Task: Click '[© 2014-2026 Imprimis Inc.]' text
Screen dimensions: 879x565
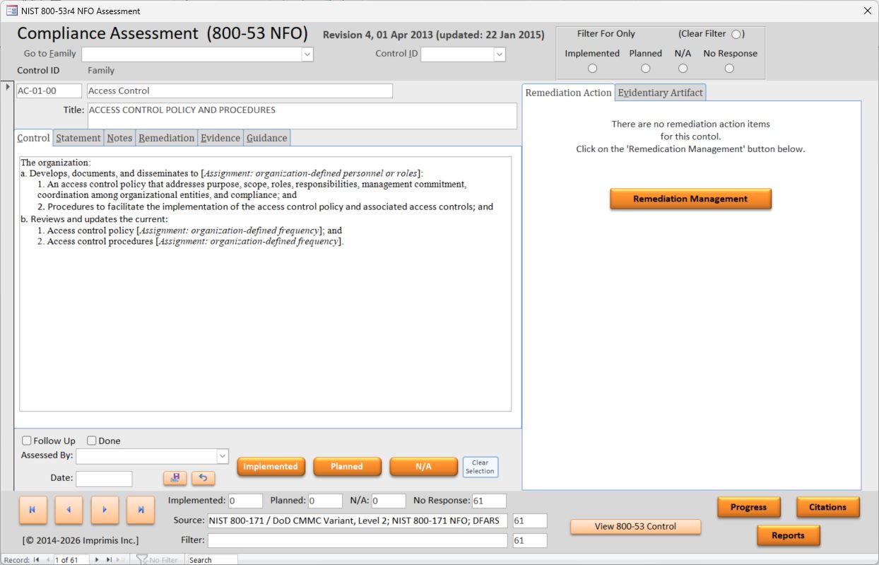Action: point(81,540)
